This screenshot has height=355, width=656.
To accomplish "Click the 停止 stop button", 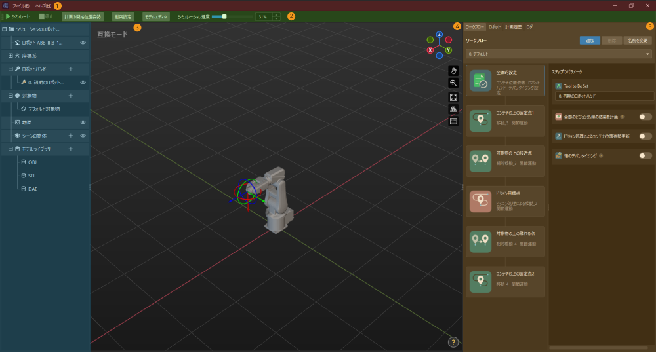I will 46,17.
